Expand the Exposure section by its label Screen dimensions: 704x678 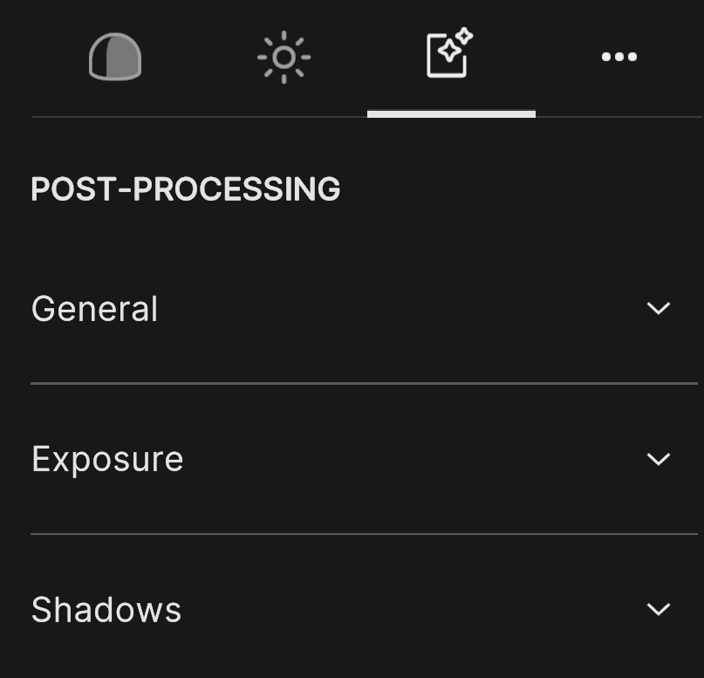tap(107, 459)
